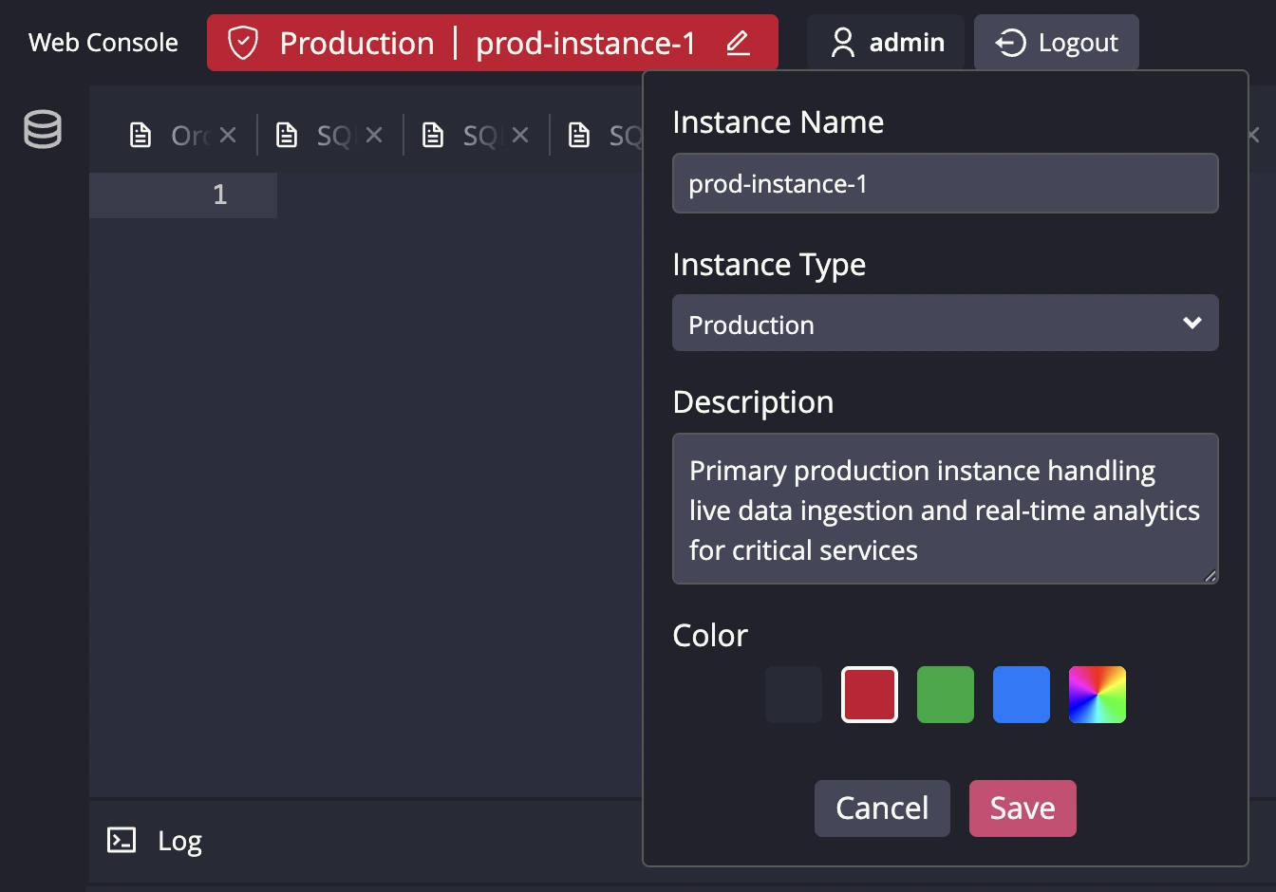Viewport: 1276px width, 892px height.
Task: Close the Orders tab
Action: pos(228,135)
